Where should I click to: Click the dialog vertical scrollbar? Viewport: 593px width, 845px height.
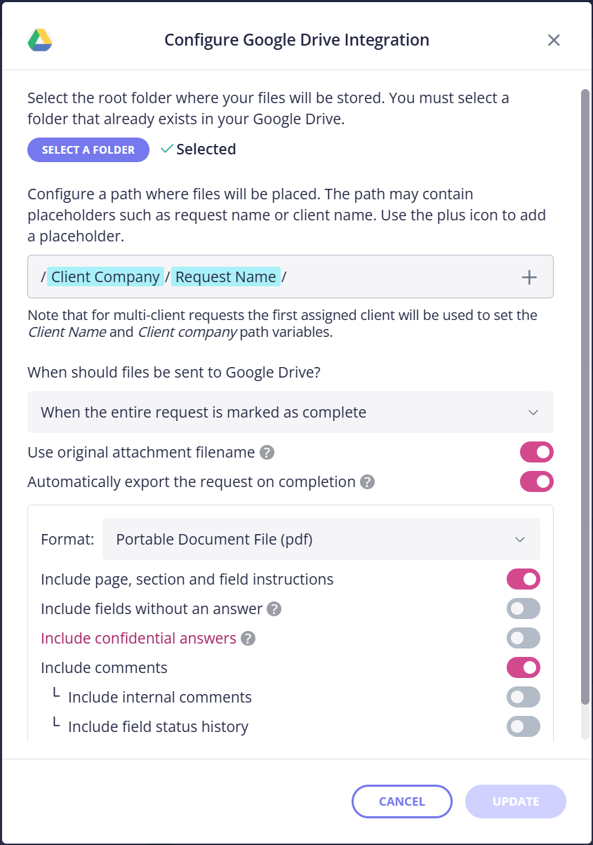click(585, 397)
